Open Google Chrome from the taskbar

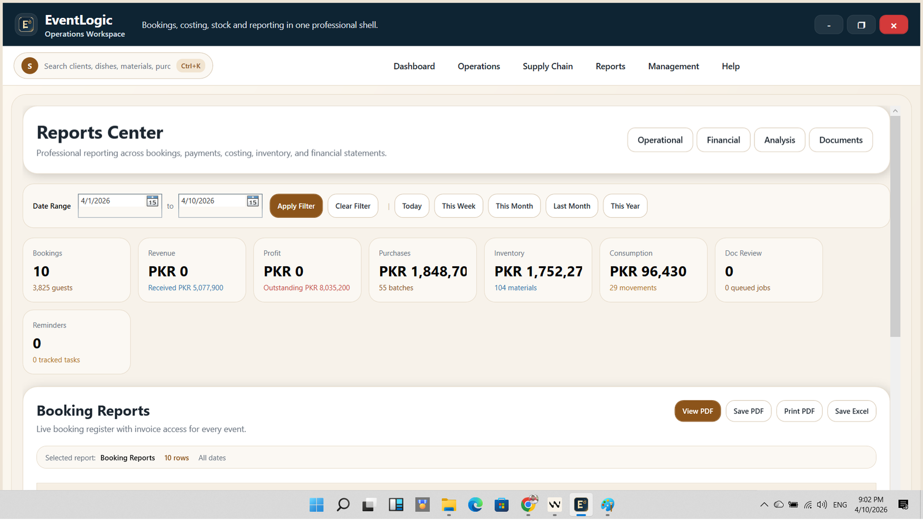point(528,506)
